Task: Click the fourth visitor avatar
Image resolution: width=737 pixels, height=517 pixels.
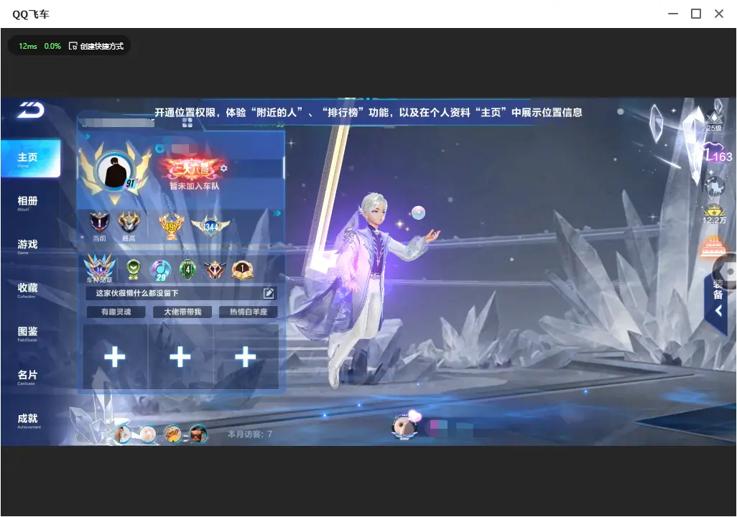Action: pyautogui.click(x=198, y=434)
